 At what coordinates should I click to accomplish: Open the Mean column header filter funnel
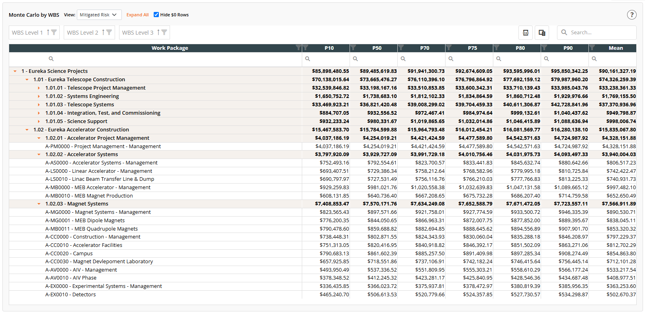[592, 48]
